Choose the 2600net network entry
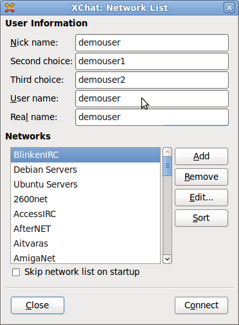This screenshot has height=325, width=239. point(85,199)
